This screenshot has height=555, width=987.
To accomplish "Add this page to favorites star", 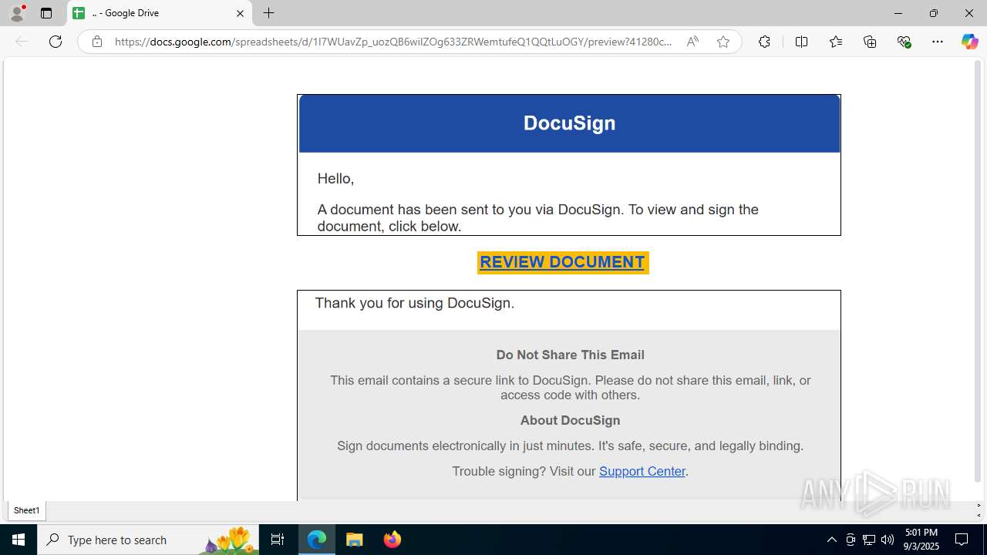I will (x=723, y=42).
